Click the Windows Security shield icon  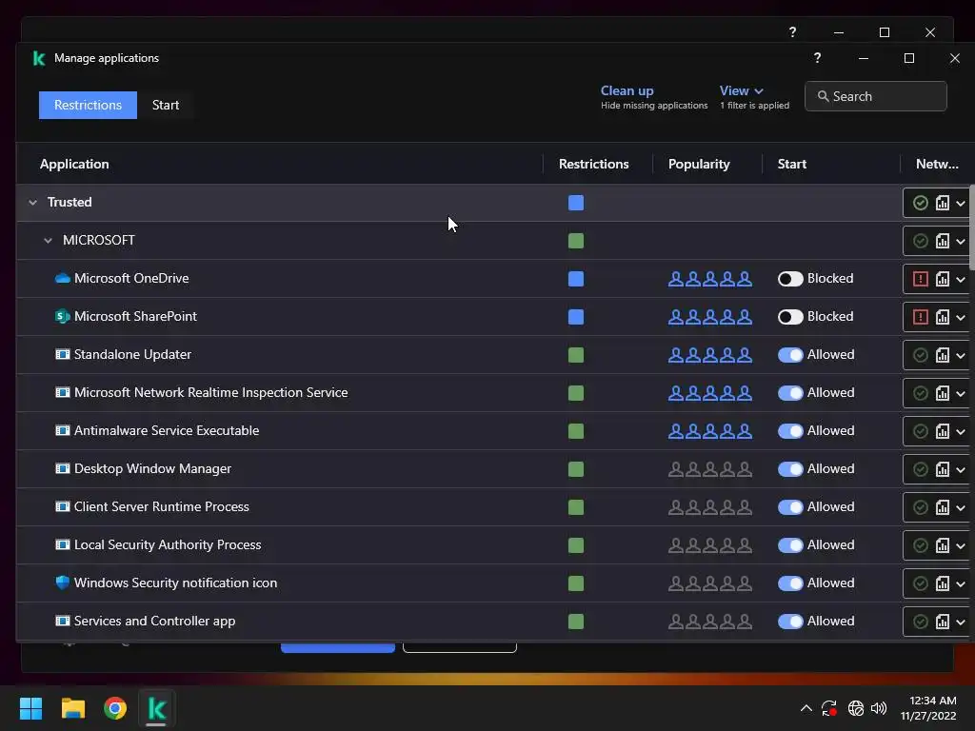(62, 583)
